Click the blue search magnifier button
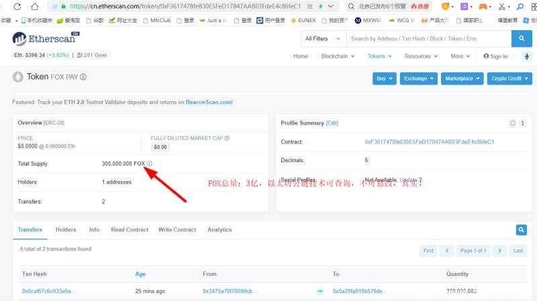Viewport: 537px width, 301px height. click(x=522, y=39)
